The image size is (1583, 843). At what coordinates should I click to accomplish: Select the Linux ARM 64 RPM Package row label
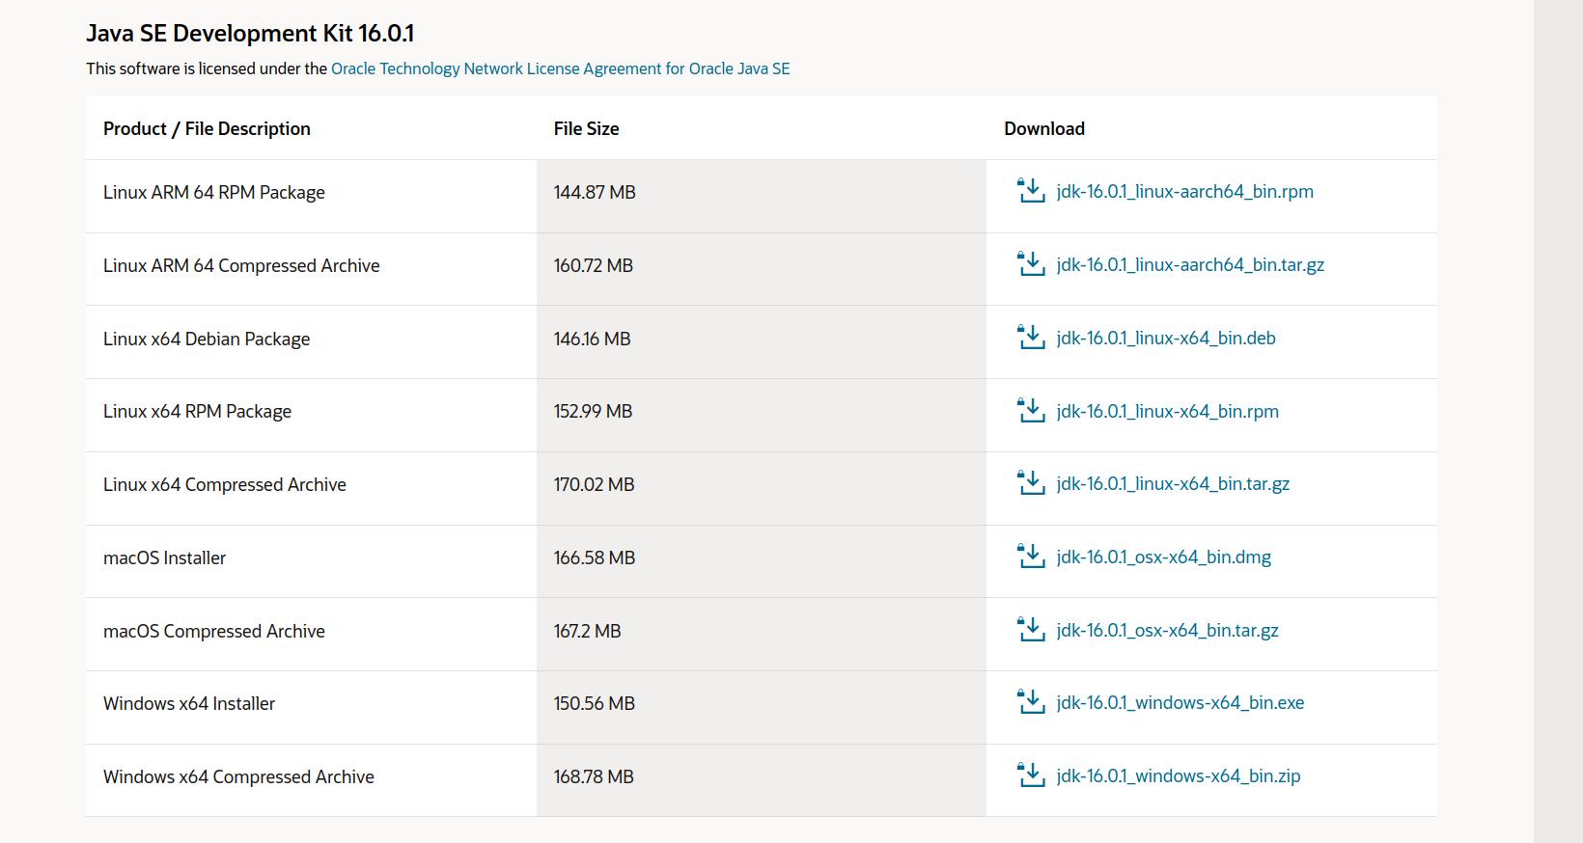[214, 192]
